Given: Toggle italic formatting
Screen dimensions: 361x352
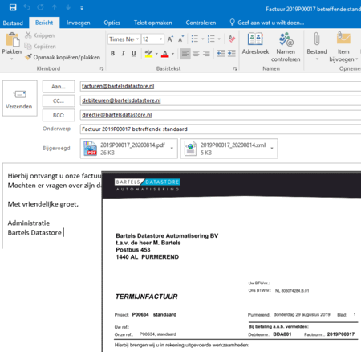Looking at the screenshot, I should [123, 54].
